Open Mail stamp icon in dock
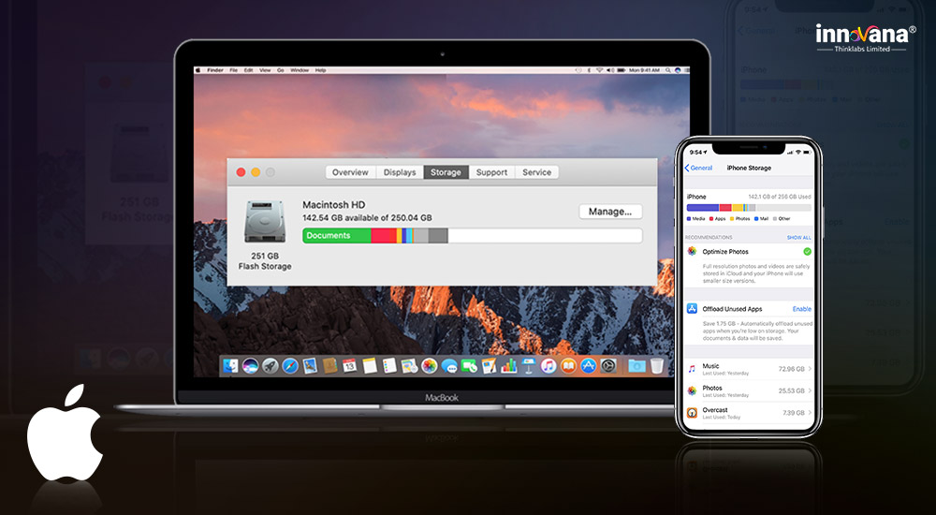 310,365
